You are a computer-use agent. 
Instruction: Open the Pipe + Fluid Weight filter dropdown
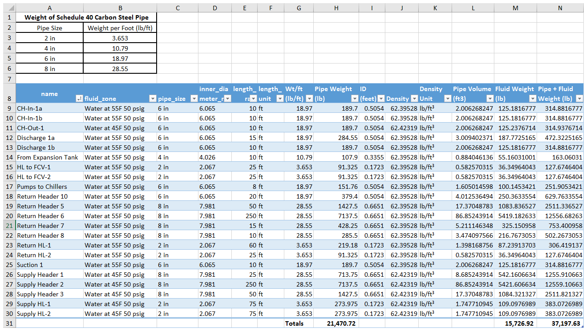click(579, 99)
